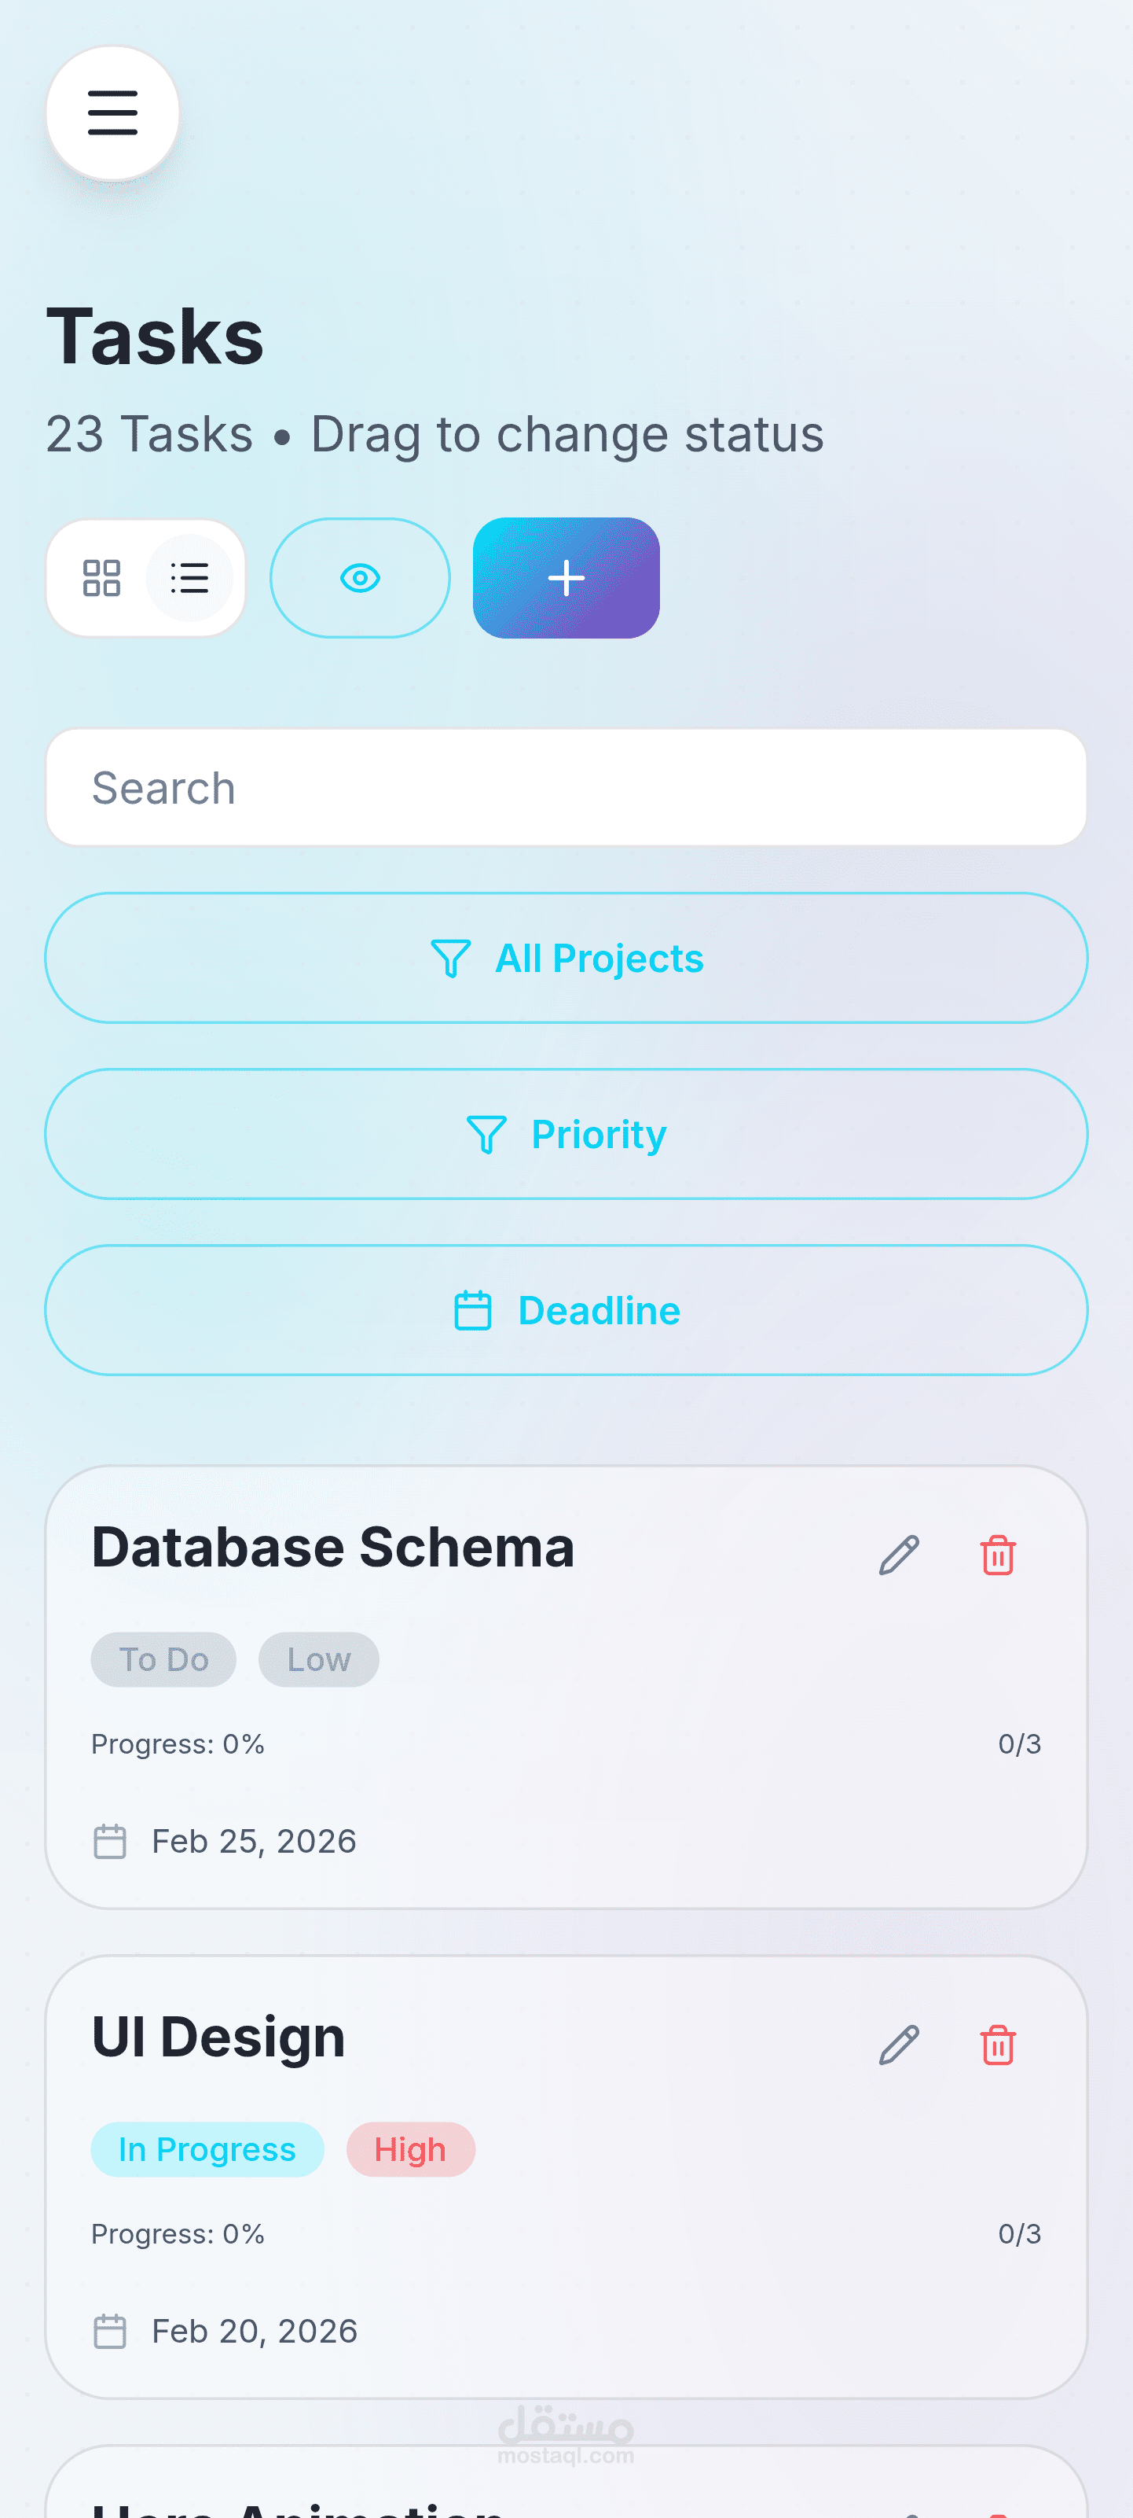Open the Database Schema task title
The image size is (1133, 2518).
(333, 1548)
